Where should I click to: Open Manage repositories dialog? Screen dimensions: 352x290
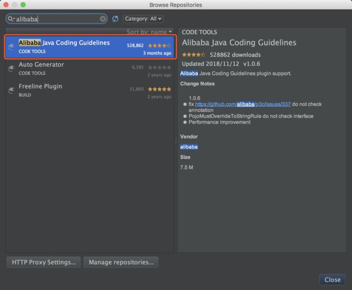coord(121,262)
